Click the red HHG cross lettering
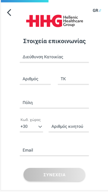Screen dimensions: 108x192 click(44, 21)
